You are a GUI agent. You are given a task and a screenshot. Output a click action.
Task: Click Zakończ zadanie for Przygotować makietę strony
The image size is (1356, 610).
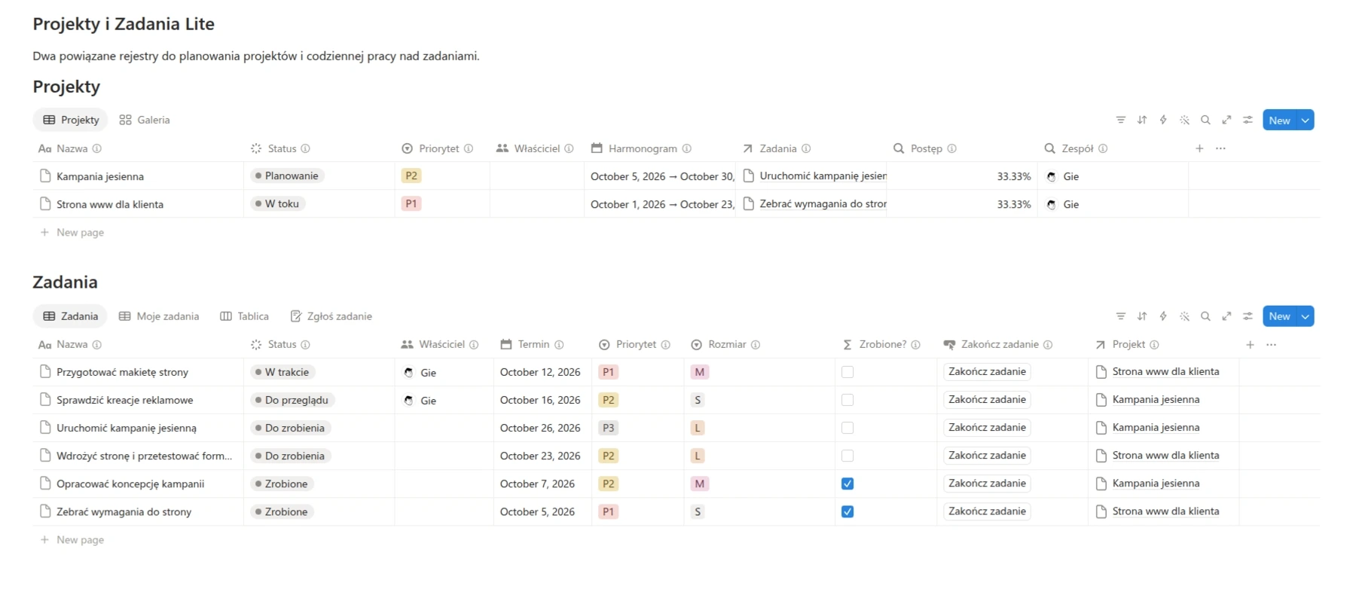[x=987, y=371]
